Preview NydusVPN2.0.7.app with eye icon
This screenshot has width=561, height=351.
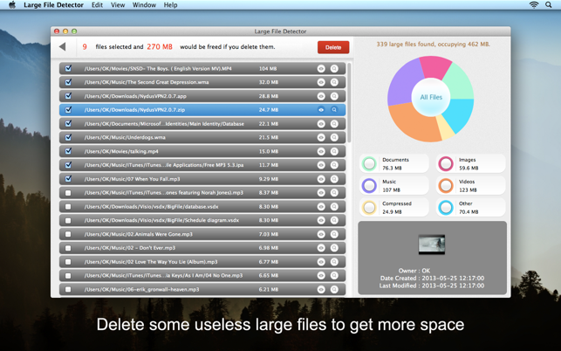pyautogui.click(x=321, y=96)
